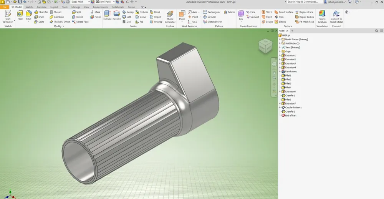Expand the Extrusion7 node

(280, 103)
